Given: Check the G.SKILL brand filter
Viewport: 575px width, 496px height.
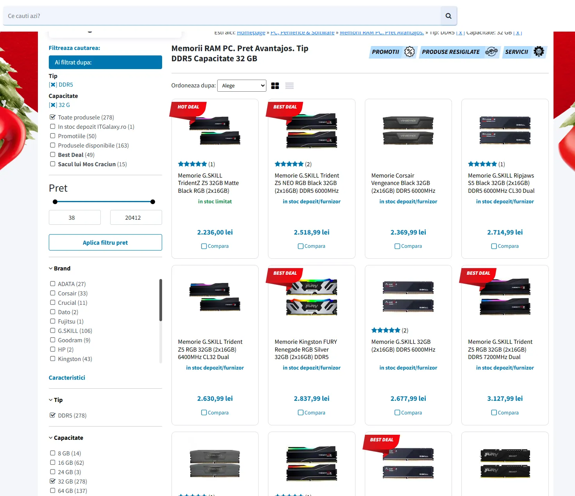Looking at the screenshot, I should pos(53,331).
